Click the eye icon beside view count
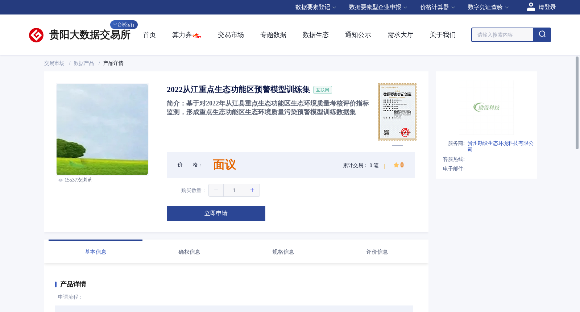The image size is (580, 312). [61, 180]
